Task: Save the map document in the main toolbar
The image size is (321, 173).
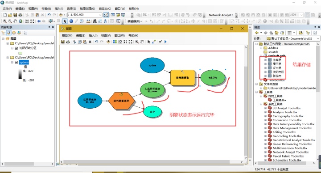Action: click(15, 15)
